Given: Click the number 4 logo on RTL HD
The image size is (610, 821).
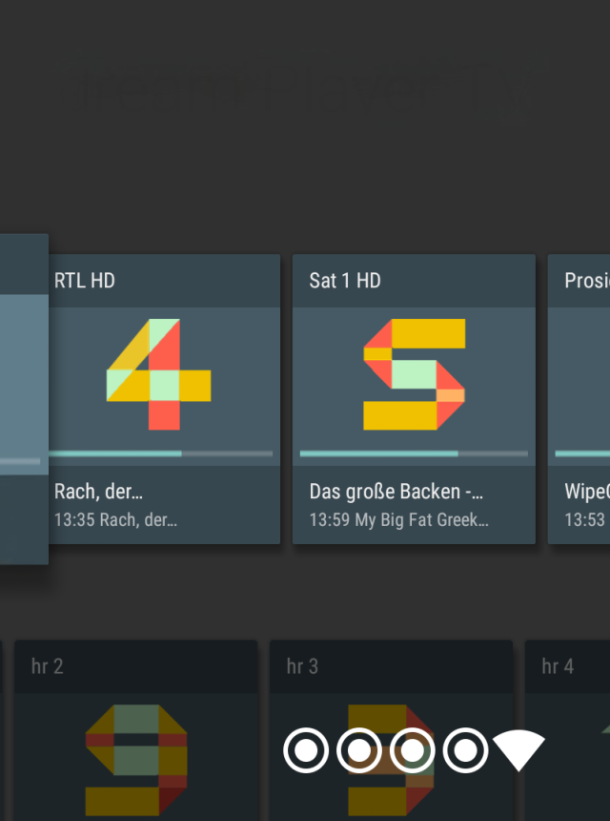Looking at the screenshot, I should pos(159,374).
